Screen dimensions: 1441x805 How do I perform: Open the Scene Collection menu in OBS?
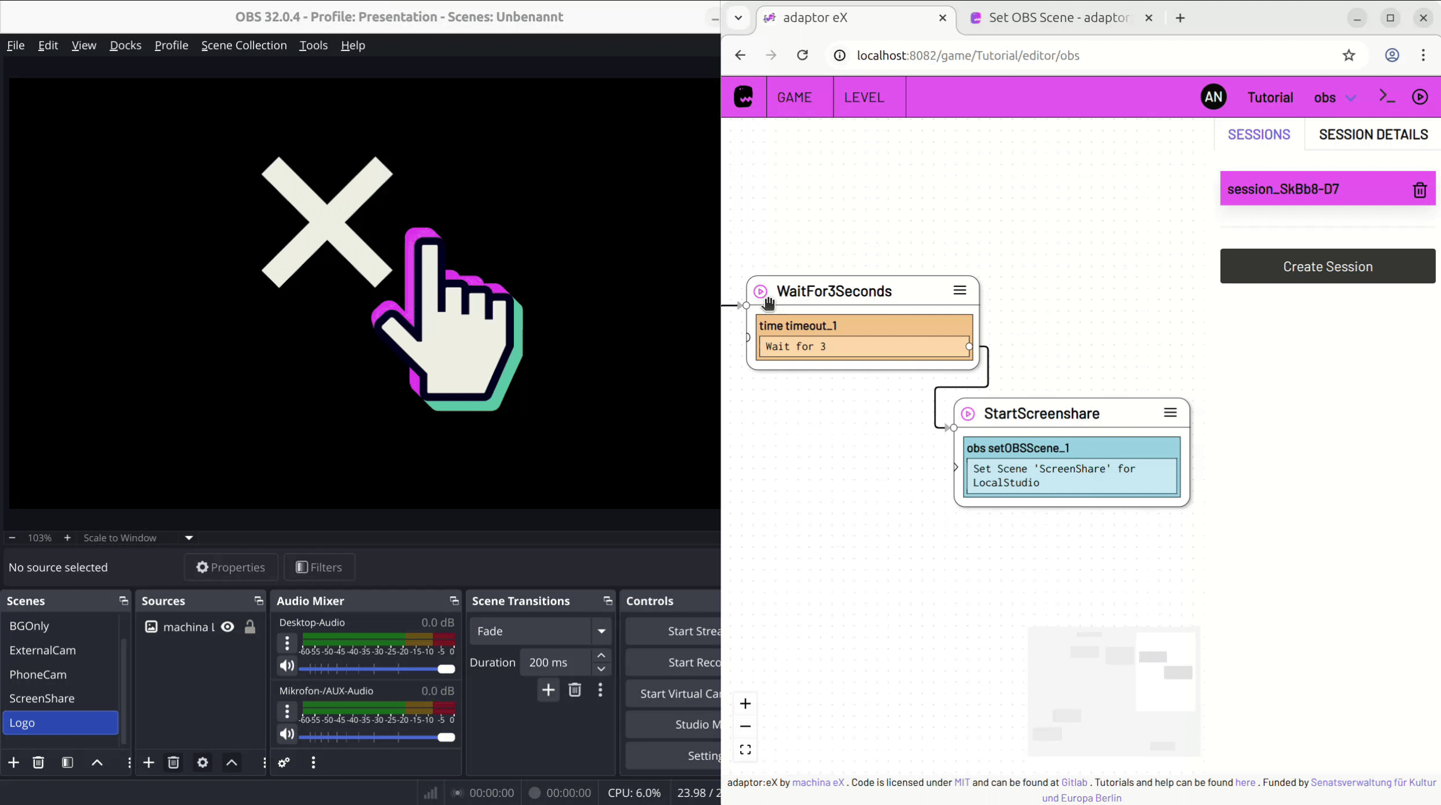[244, 45]
